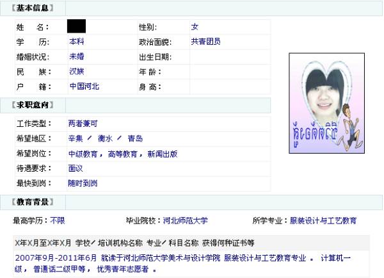Select the job type 两者兼可
The width and height of the screenshot is (384, 278).
[x=83, y=124]
